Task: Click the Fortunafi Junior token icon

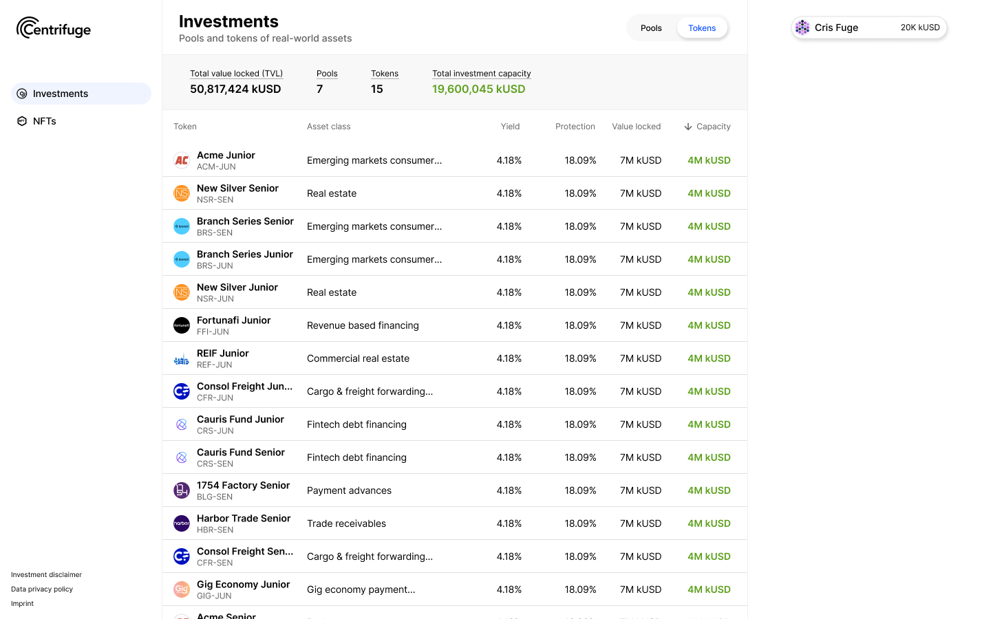Action: (x=182, y=325)
